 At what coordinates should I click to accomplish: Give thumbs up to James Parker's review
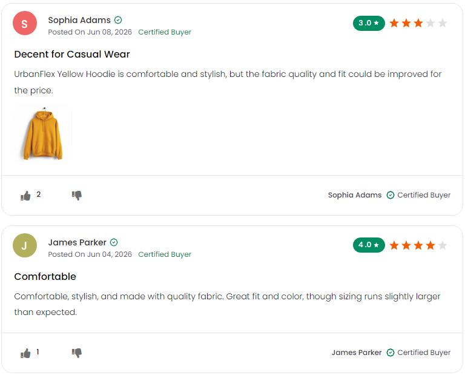coord(25,353)
